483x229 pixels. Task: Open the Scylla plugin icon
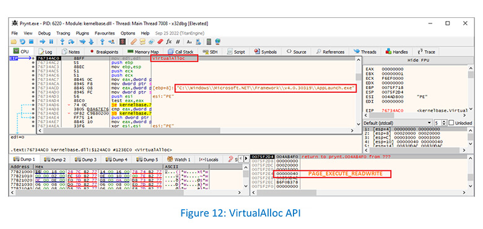pyautogui.click(x=123, y=41)
